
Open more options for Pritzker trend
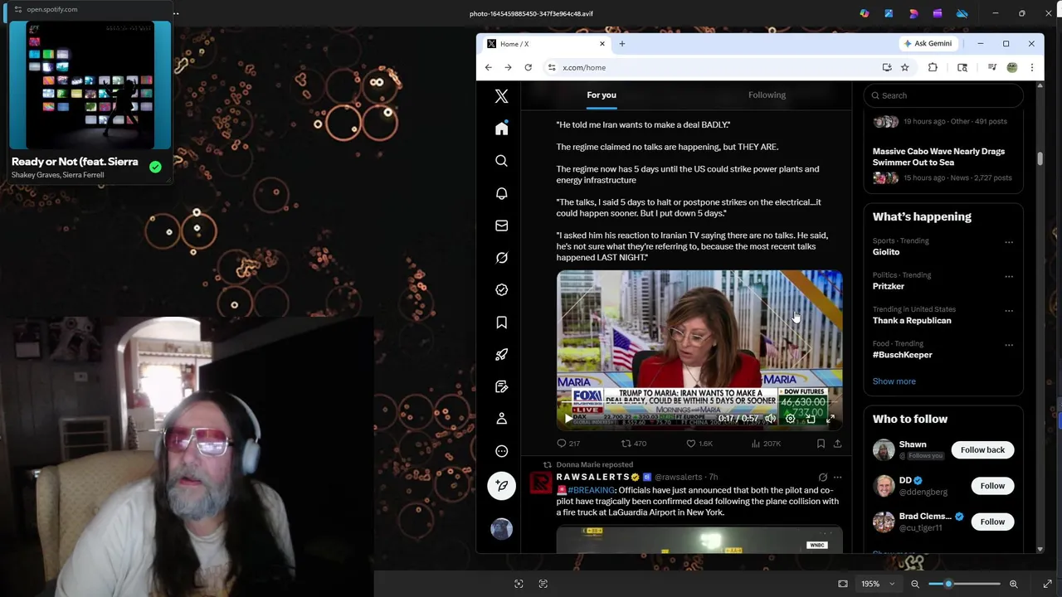tap(1009, 276)
